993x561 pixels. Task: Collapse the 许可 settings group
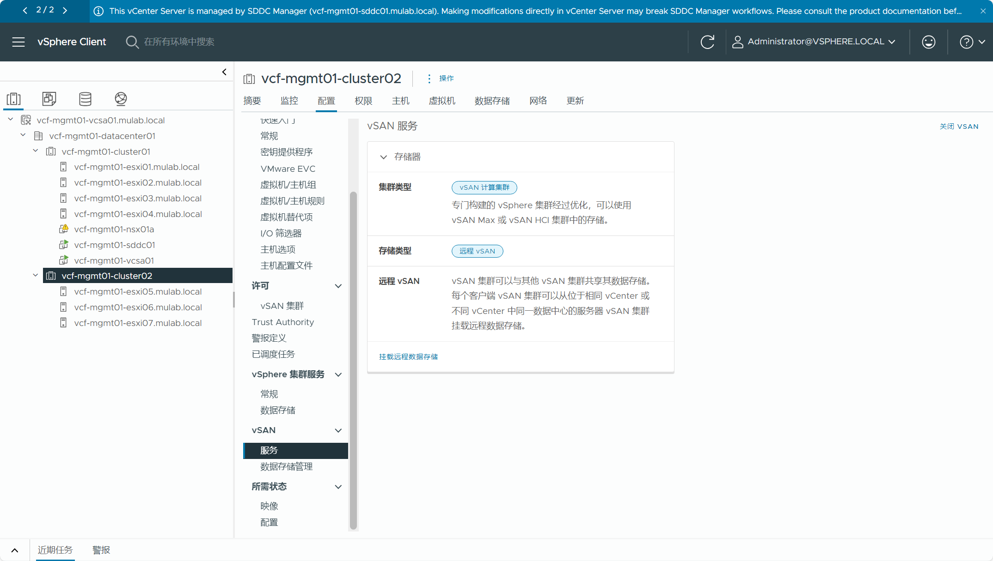[x=338, y=286]
